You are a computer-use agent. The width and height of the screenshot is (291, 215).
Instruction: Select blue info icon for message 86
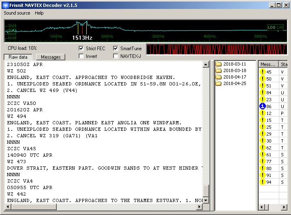262,106
